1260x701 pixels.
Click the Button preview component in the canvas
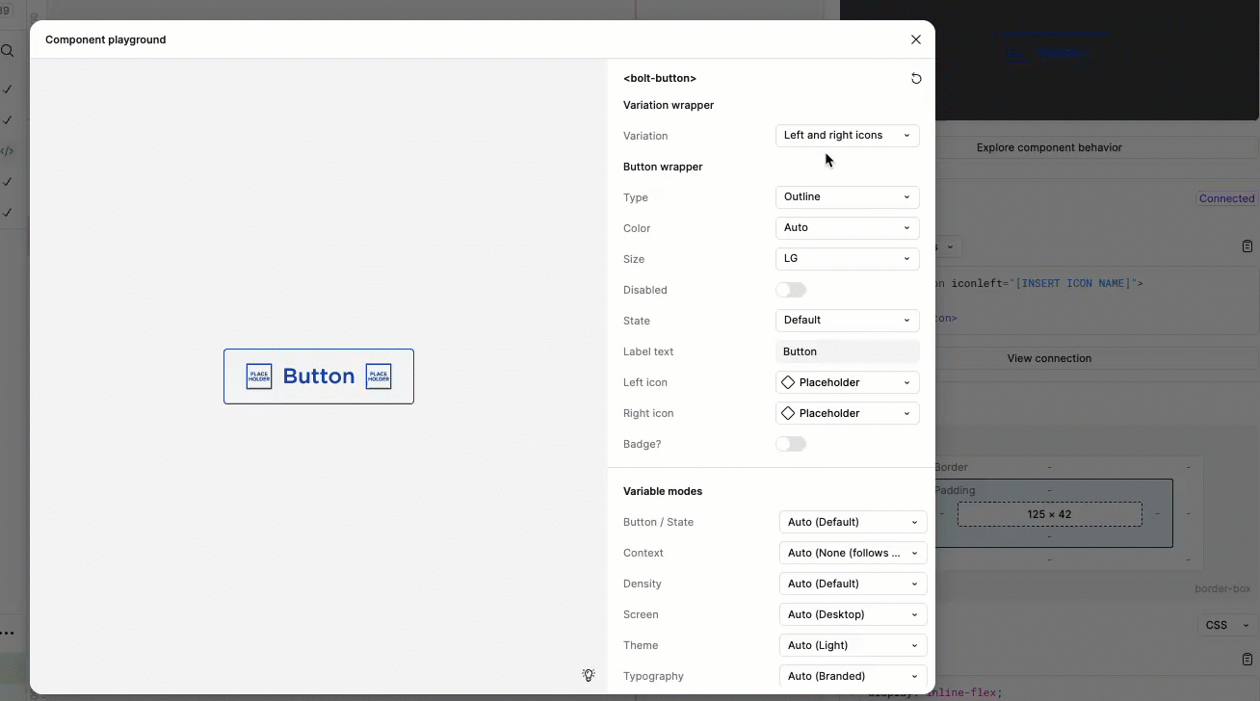[319, 376]
